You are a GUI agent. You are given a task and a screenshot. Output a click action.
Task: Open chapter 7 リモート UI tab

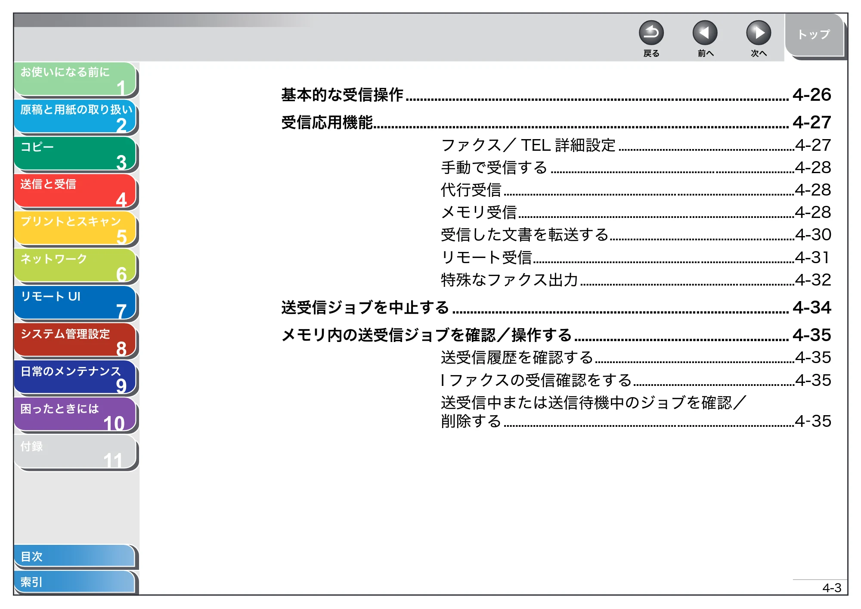75,303
